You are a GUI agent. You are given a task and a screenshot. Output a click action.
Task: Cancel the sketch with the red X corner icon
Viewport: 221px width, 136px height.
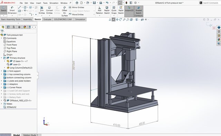[214, 28]
